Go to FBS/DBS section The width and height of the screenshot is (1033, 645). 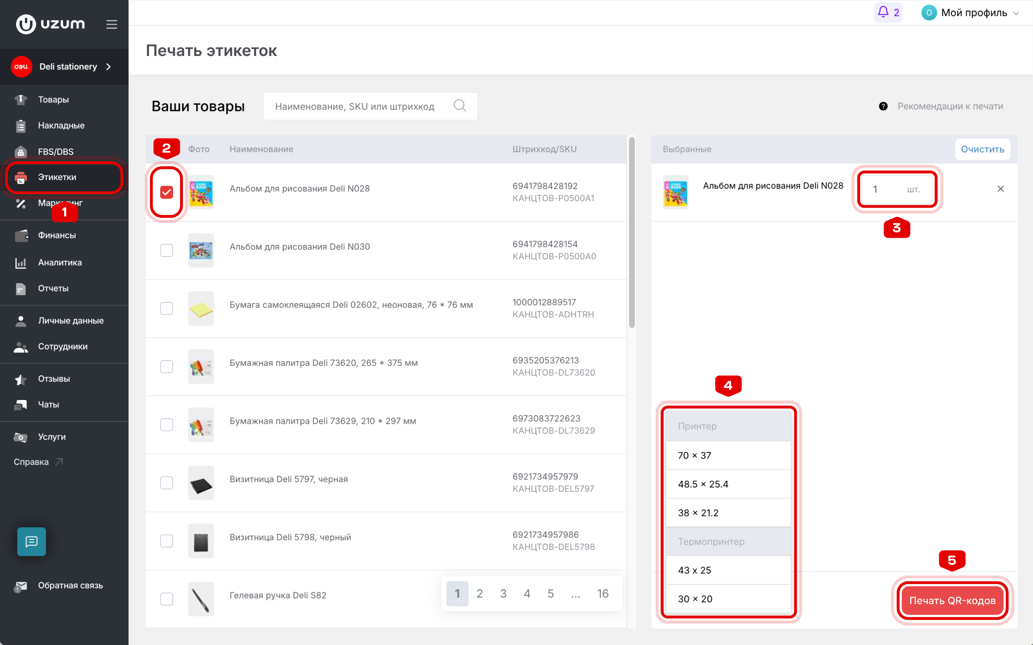point(56,151)
